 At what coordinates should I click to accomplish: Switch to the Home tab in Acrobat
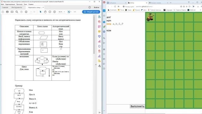pos(5,7)
